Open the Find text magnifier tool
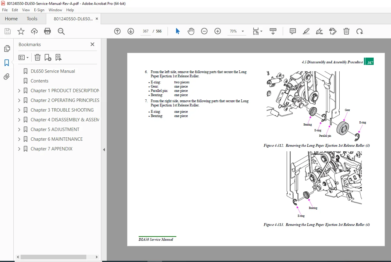 [61, 31]
